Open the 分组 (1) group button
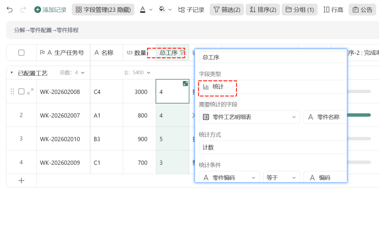Screen dimensions: 379x250 click(x=299, y=10)
